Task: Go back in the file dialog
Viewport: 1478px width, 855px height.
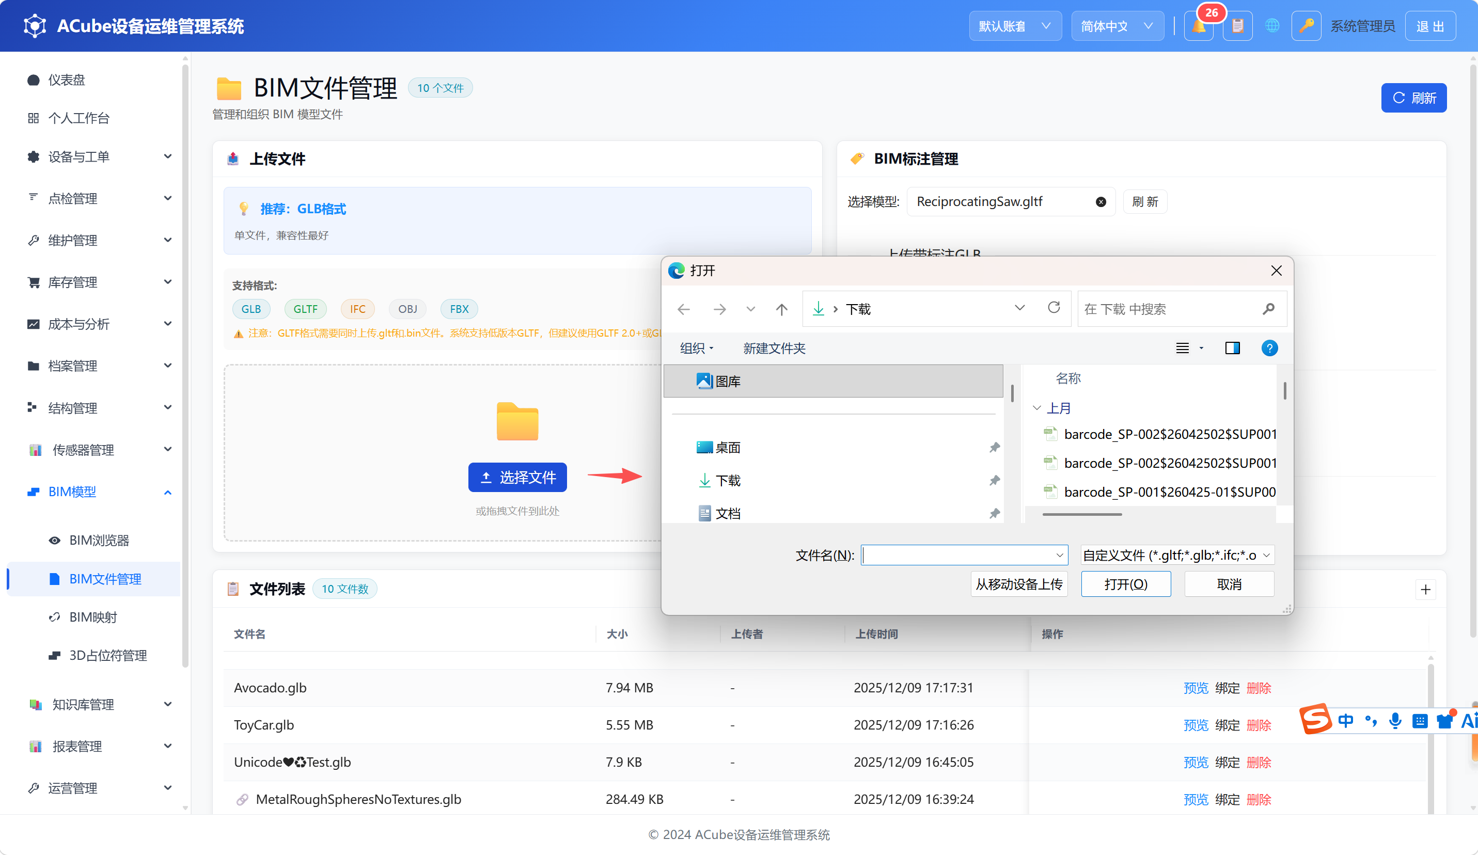Action: tap(684, 309)
